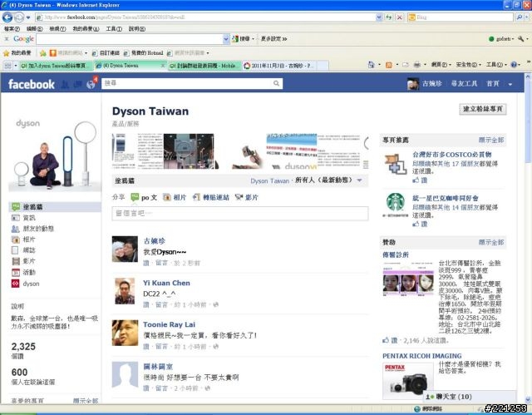
Task: Open the 傅醫診所 sponsored link
Action: 396,254
